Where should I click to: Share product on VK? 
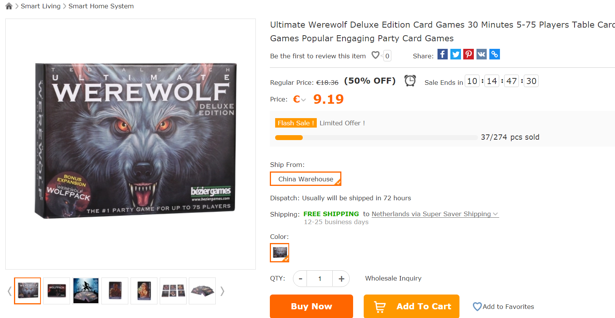(x=481, y=55)
